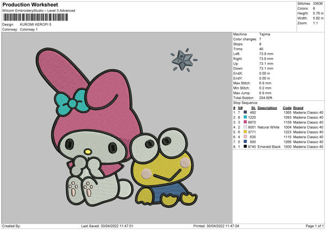The height and width of the screenshot is (230, 326).
Task: Pick the Emerald Black color swatch
Action: point(245,146)
